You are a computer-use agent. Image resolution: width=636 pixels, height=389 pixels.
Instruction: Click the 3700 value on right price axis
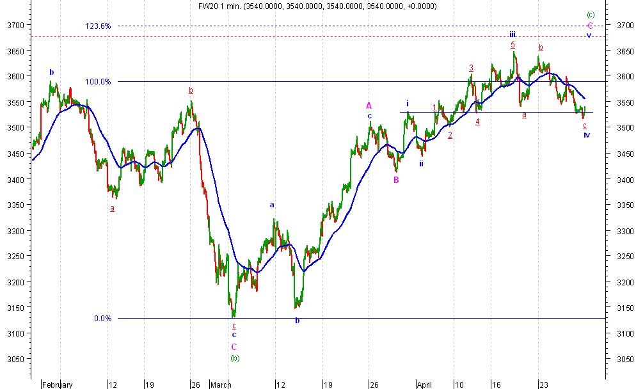click(x=625, y=25)
